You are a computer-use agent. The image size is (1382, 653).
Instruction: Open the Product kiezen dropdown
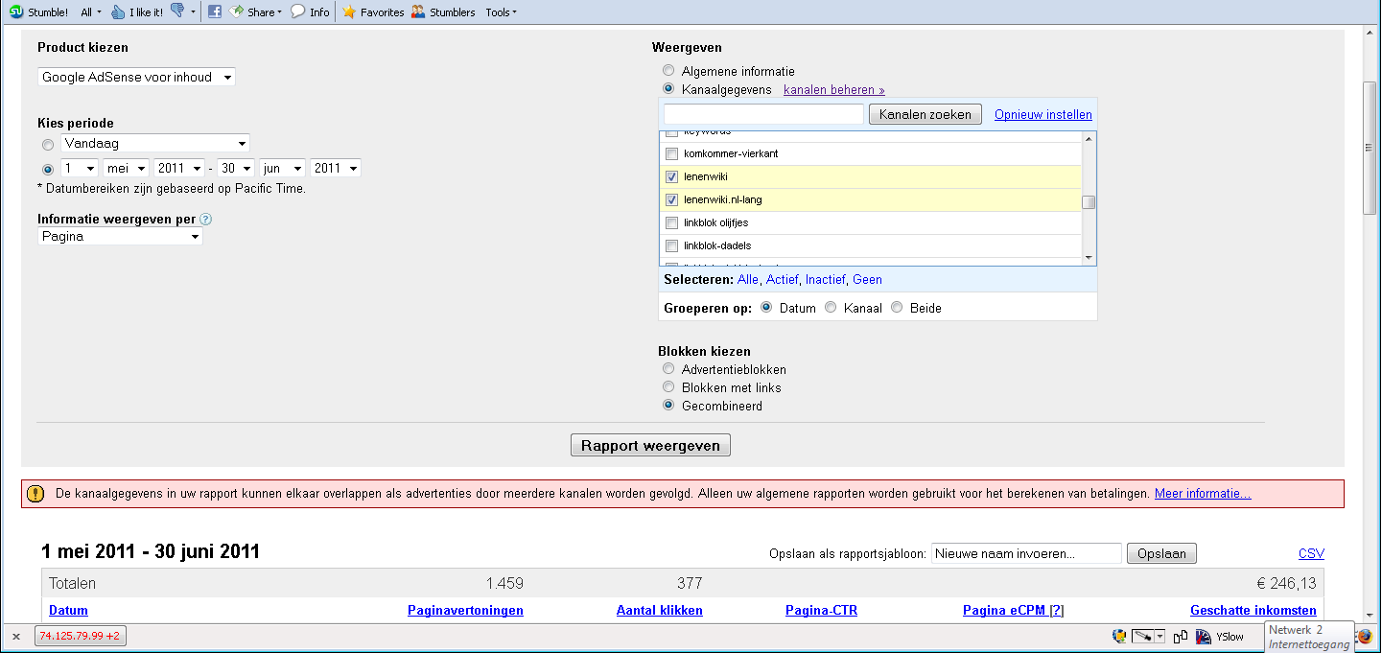point(136,77)
